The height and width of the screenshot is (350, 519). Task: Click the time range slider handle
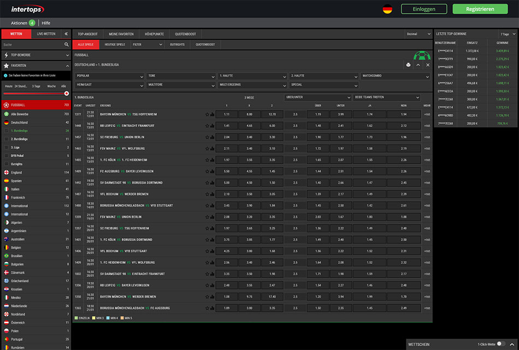67,94
